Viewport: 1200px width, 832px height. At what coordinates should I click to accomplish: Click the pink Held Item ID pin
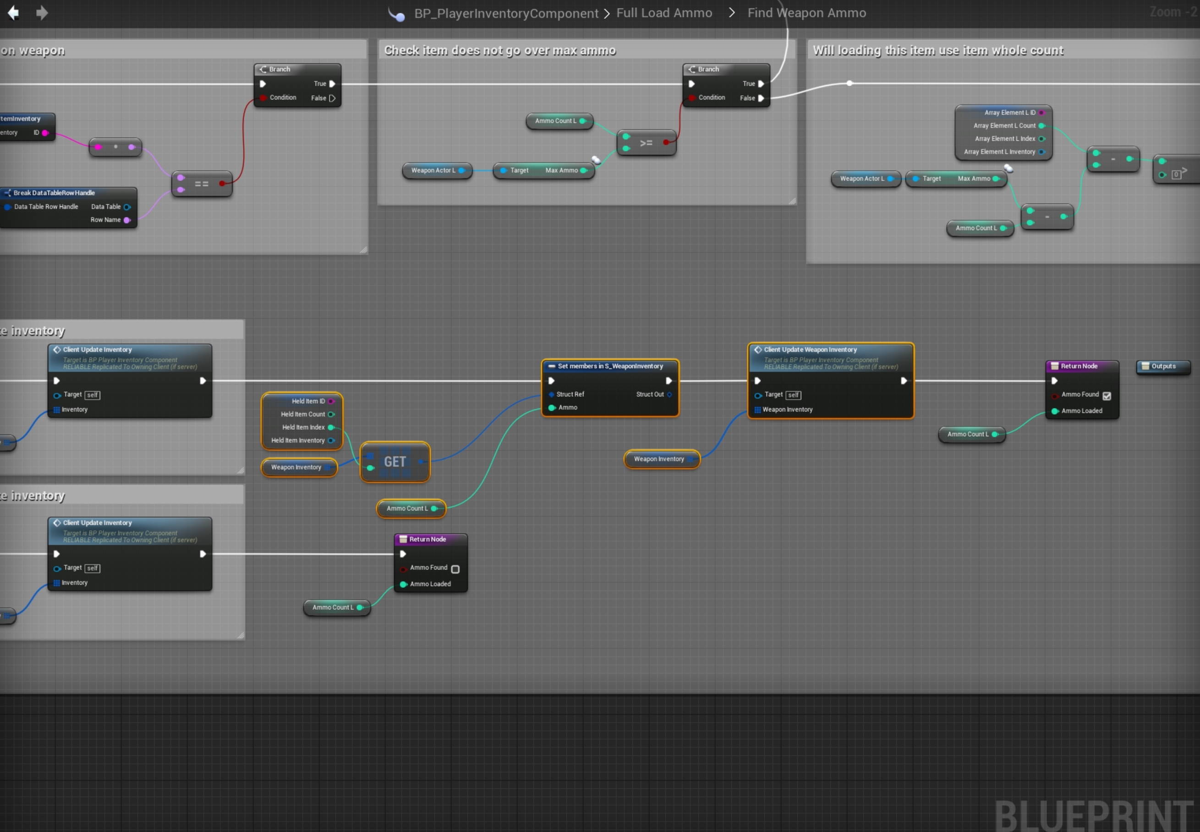331,401
